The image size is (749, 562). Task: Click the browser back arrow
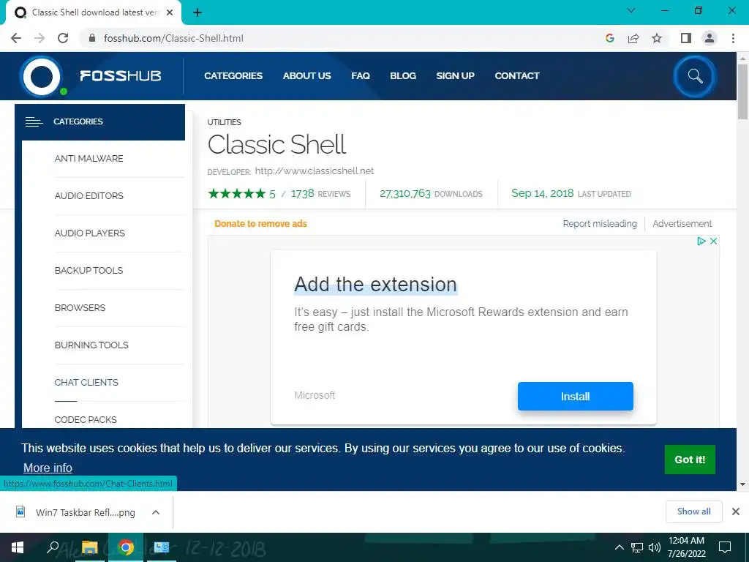tap(16, 38)
